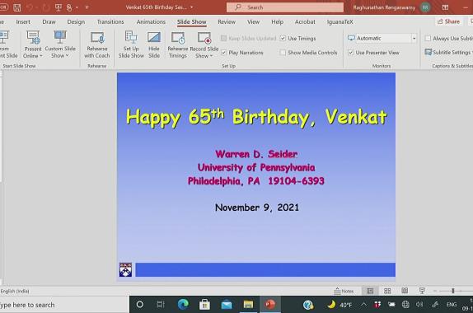
Task: Toggle Use Timings checkbox
Action: coord(283,38)
